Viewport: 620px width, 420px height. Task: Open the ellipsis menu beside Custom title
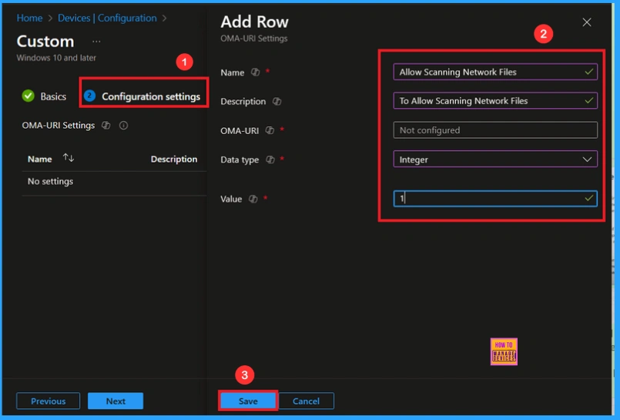[x=96, y=41]
